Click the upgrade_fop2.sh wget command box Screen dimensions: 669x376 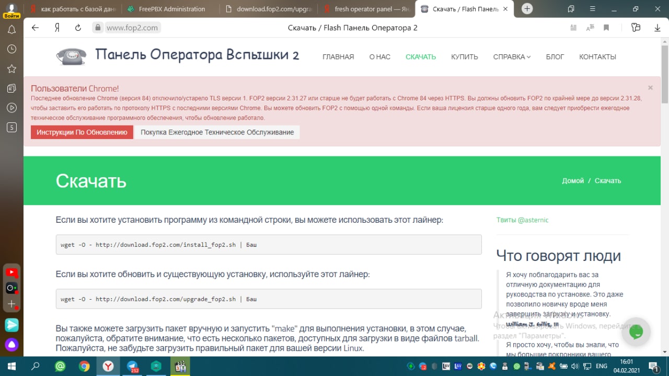[269, 299]
